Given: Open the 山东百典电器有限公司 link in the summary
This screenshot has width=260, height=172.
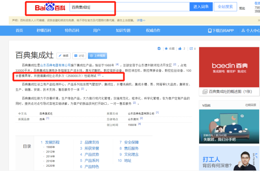Looking at the screenshot, I should [x=56, y=65].
